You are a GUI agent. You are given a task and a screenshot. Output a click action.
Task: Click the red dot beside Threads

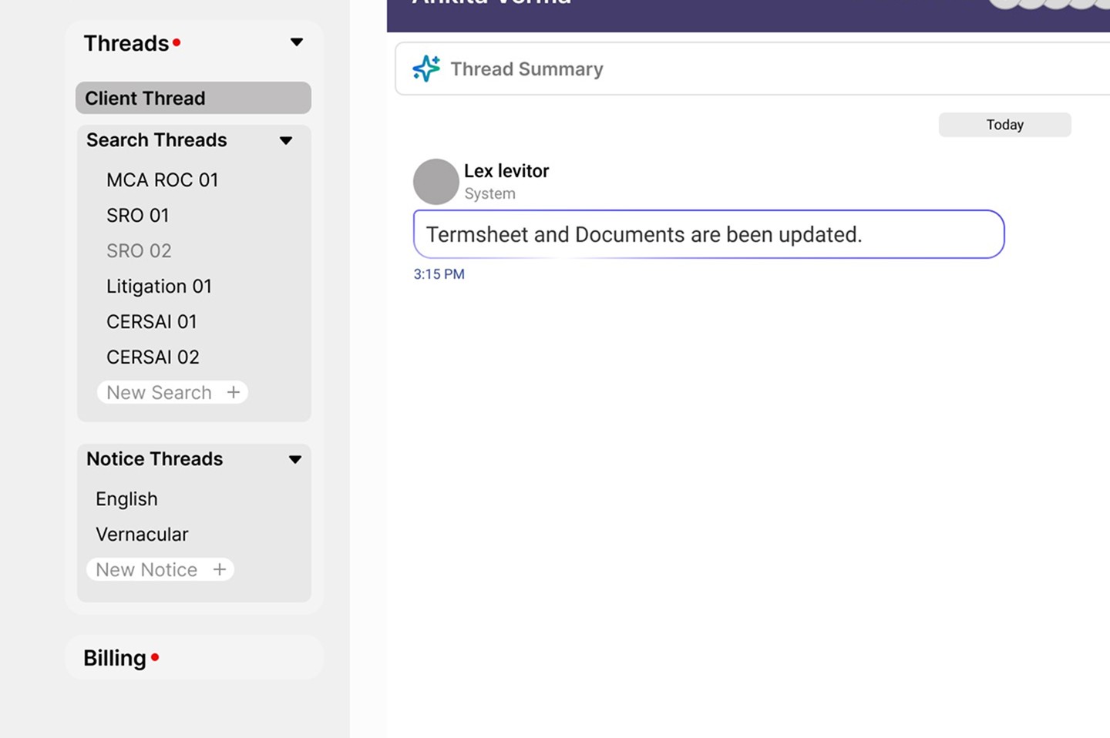(x=177, y=42)
